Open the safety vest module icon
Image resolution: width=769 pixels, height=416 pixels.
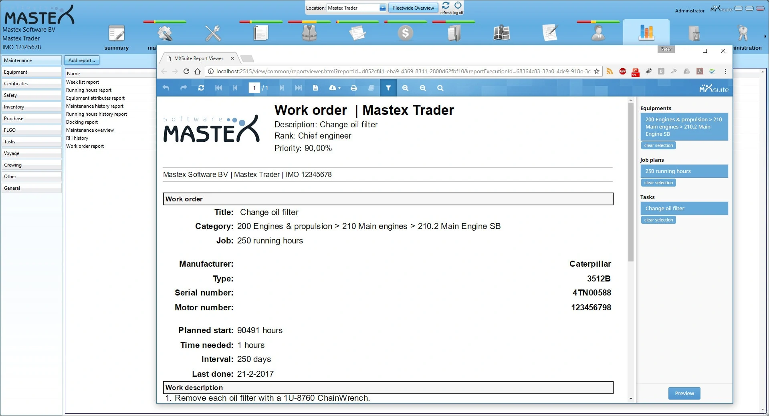pyautogui.click(x=309, y=33)
